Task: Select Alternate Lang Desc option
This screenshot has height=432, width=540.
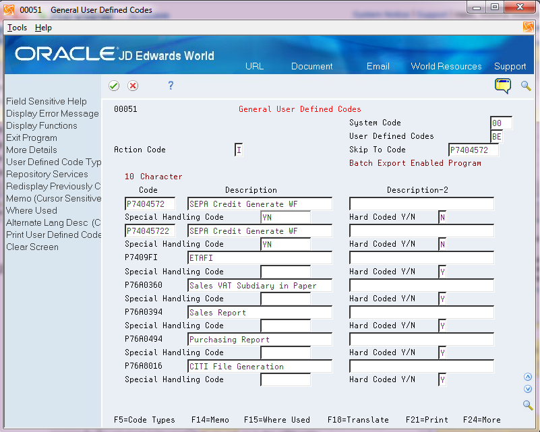Action: [53, 222]
